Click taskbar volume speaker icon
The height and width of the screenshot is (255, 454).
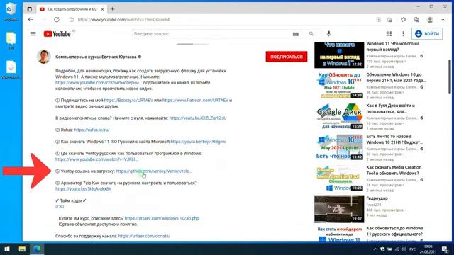click(404, 249)
